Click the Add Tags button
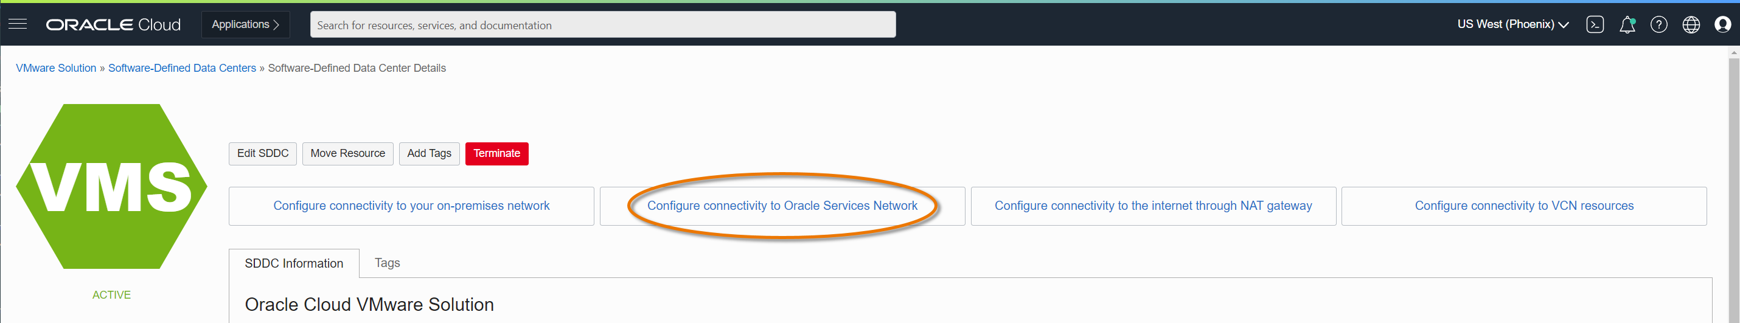The height and width of the screenshot is (323, 1740). (x=429, y=153)
